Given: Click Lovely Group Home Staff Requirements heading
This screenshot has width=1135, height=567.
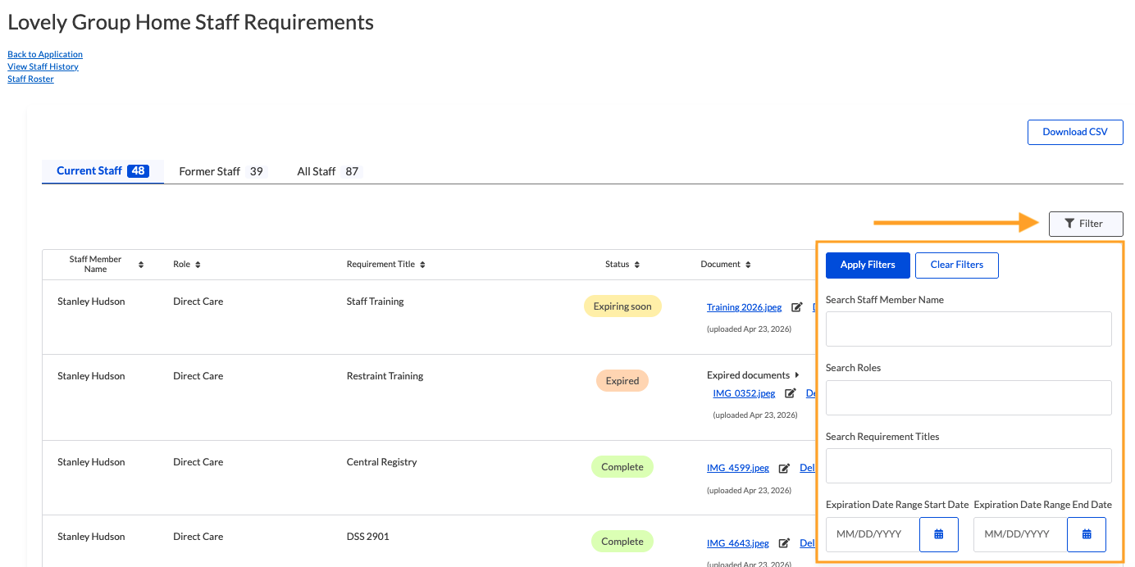Looking at the screenshot, I should coord(191,22).
